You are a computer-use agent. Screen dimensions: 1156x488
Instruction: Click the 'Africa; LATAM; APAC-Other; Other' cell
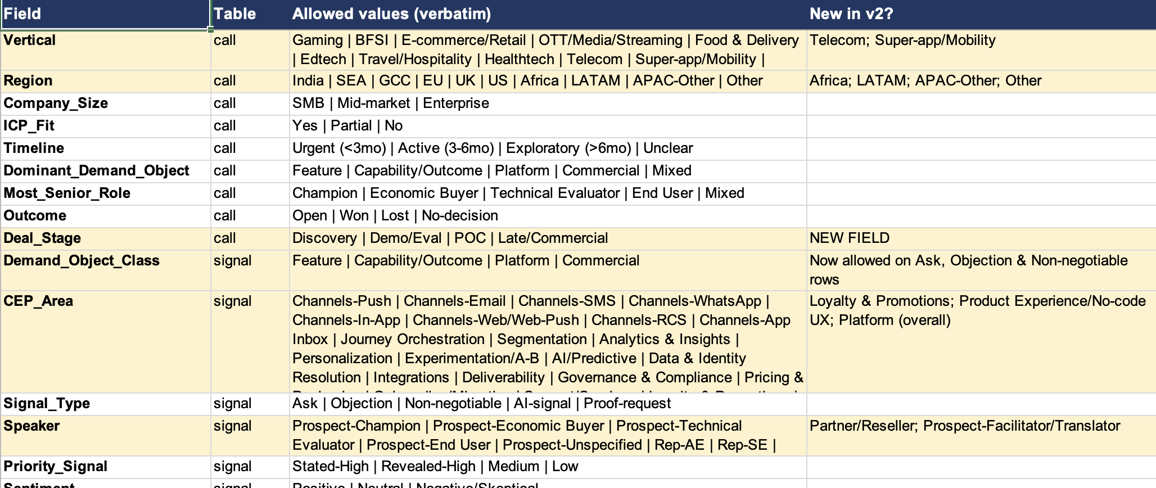point(981,82)
